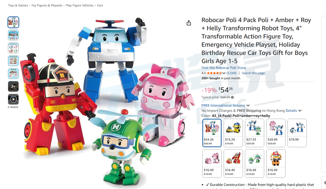Choose the $27.53 Poli and Helly option
The height and width of the screenshot is (189, 326).
254,133
